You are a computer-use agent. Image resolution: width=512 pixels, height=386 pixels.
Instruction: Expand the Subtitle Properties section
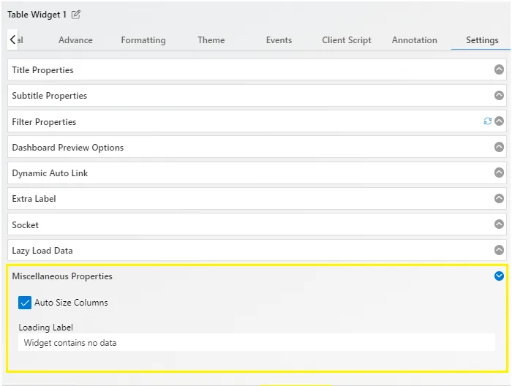pyautogui.click(x=499, y=95)
